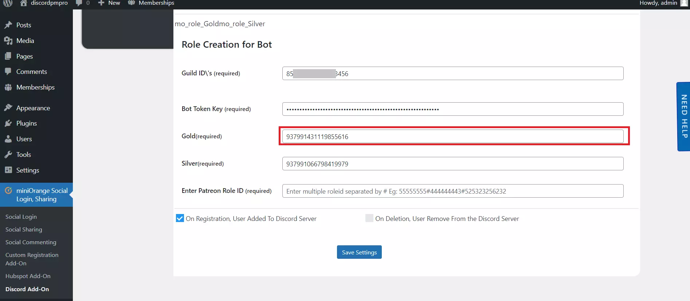The height and width of the screenshot is (301, 690).
Task: Click the discordpmpro home icon
Action: (x=23, y=3)
